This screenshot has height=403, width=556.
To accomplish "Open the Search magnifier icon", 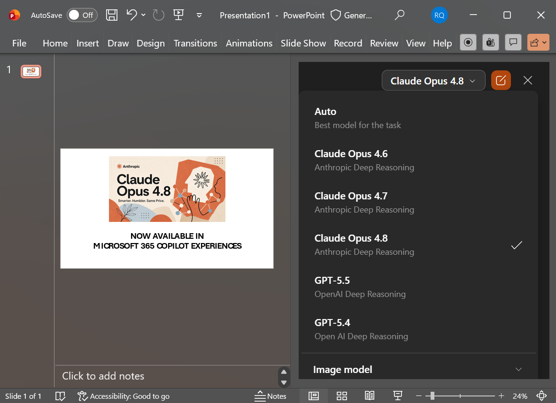I will tap(399, 15).
